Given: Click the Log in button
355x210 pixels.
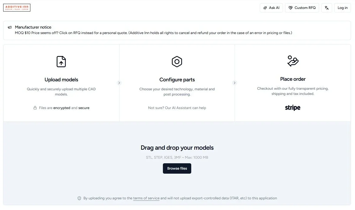Looking at the screenshot, I should pos(342,7).
